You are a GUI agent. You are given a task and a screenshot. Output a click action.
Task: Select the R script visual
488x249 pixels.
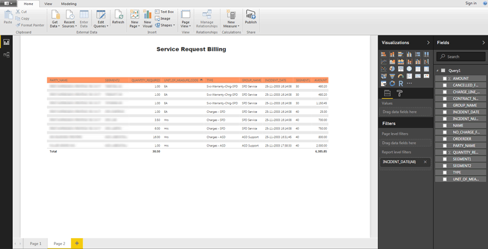tap(401, 84)
